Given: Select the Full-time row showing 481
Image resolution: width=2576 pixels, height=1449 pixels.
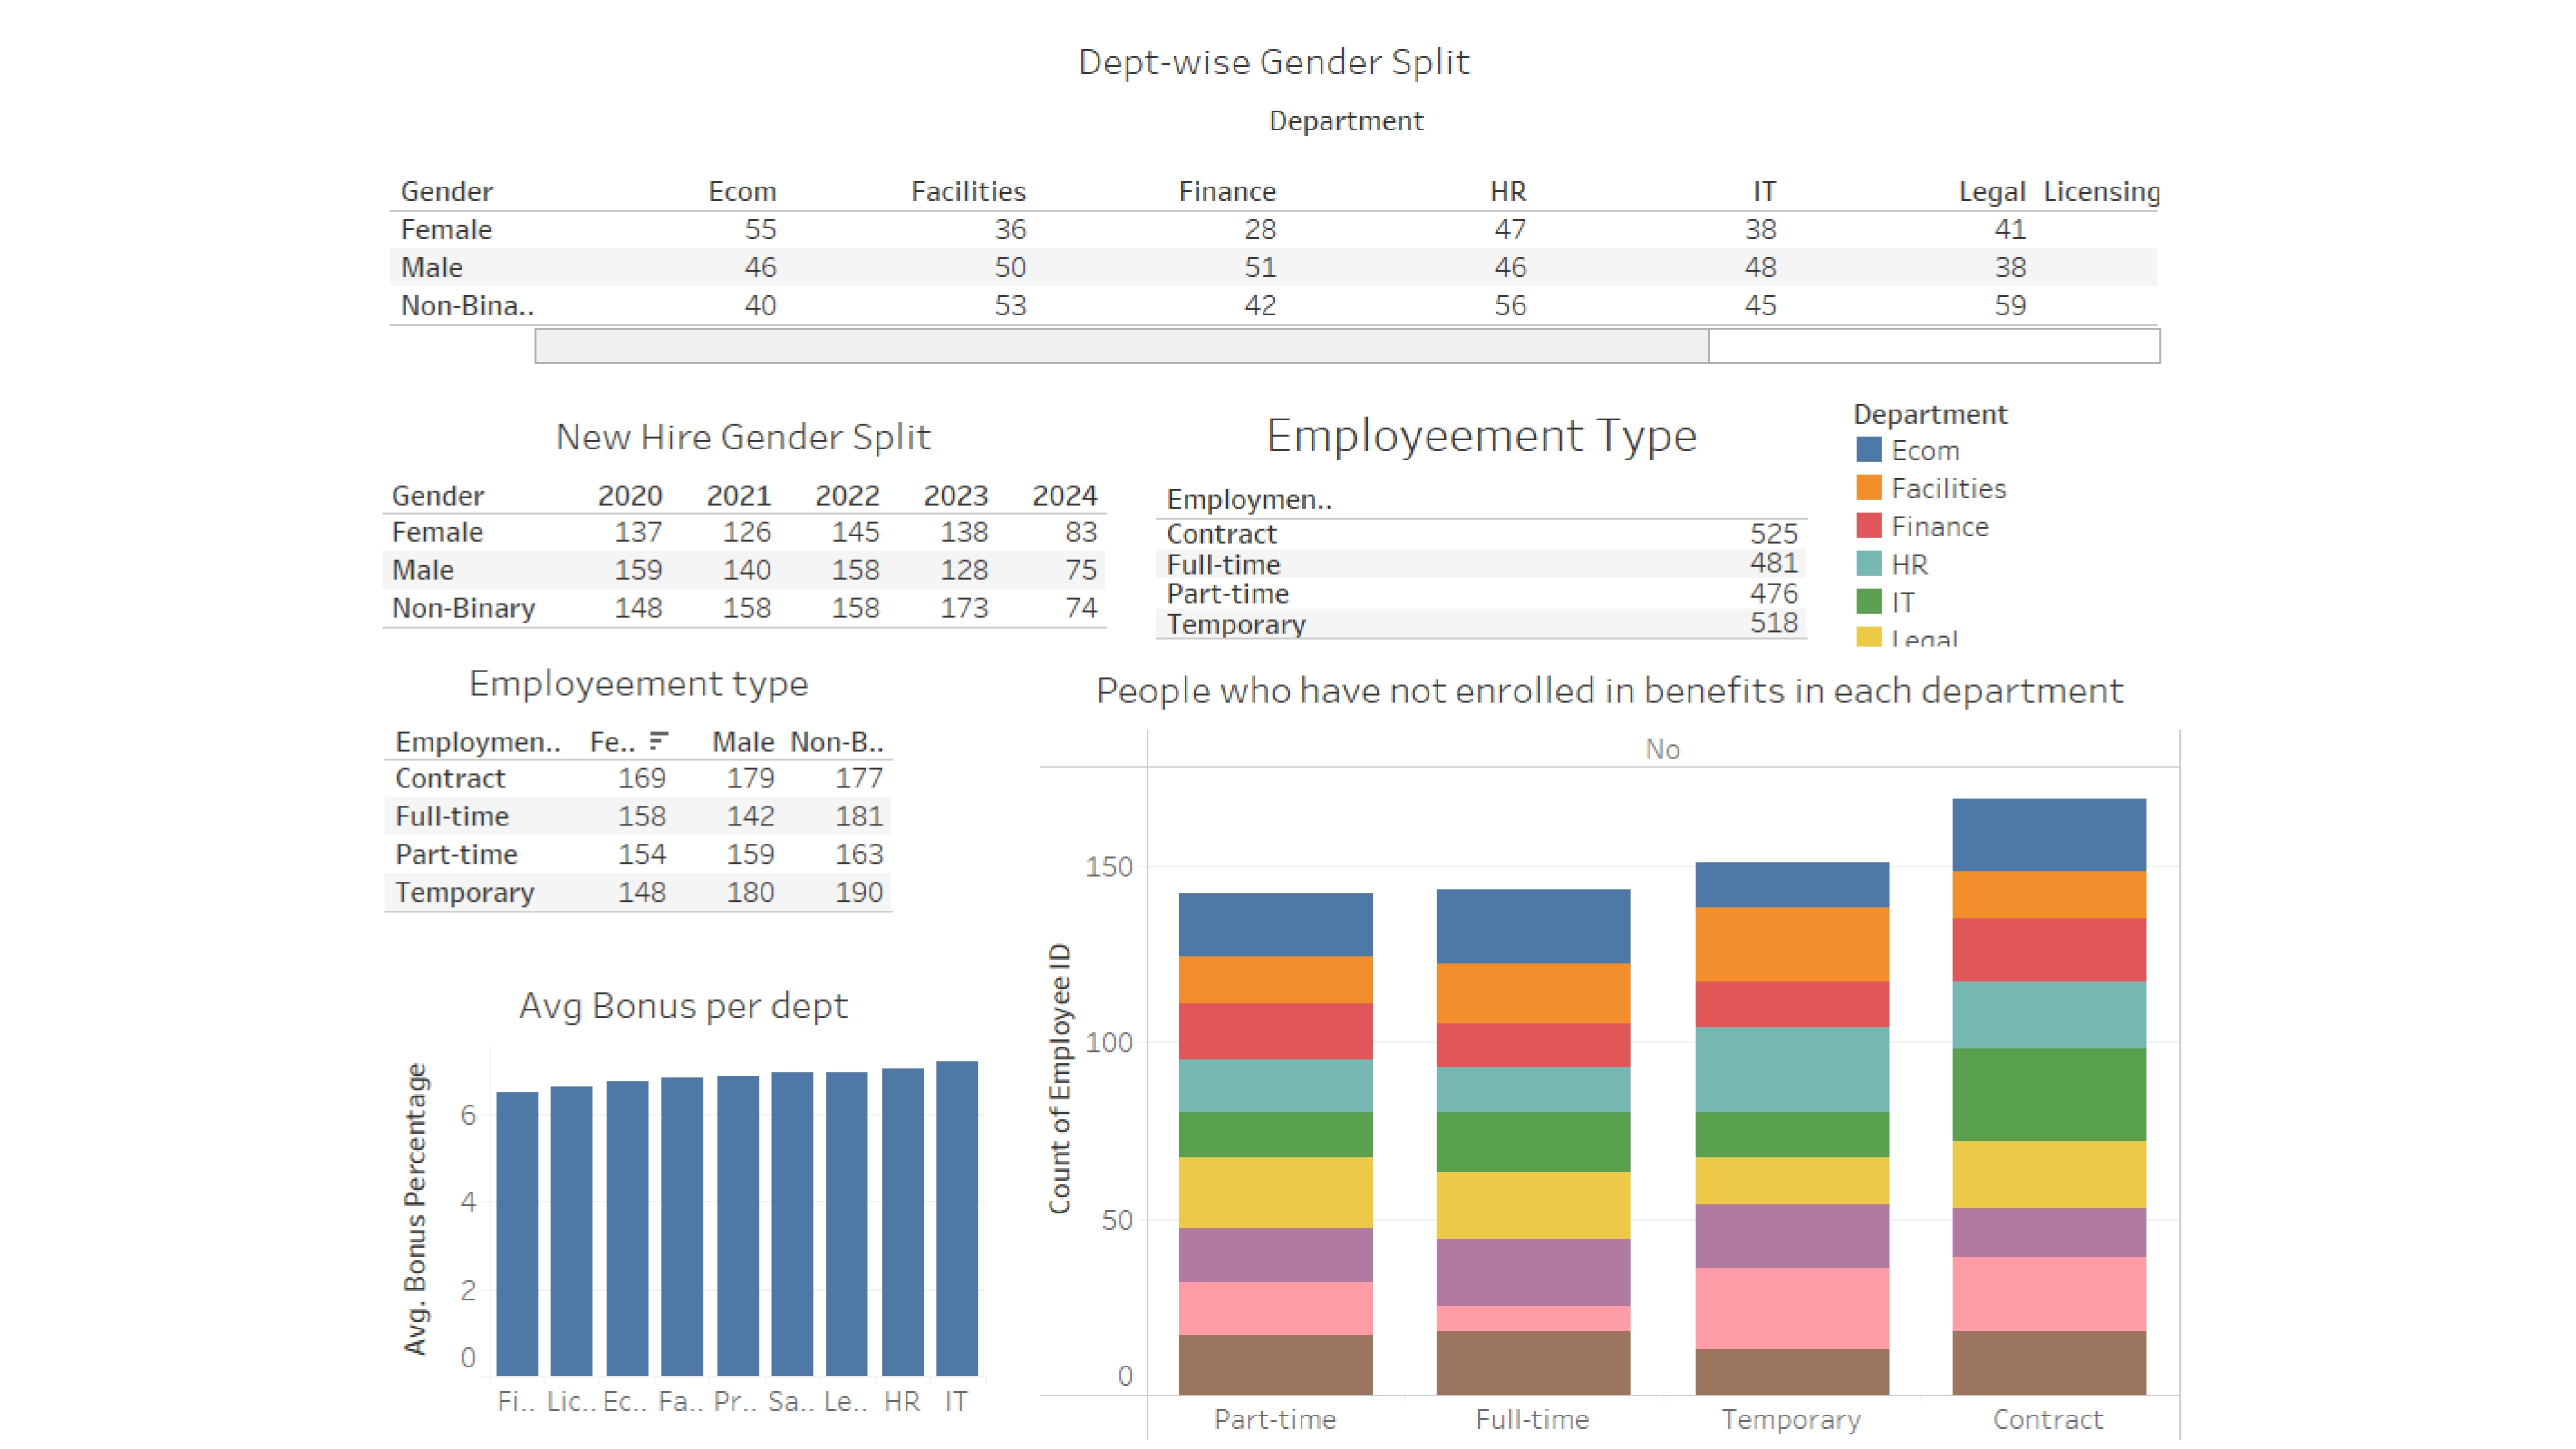Looking at the screenshot, I should [x=1481, y=563].
